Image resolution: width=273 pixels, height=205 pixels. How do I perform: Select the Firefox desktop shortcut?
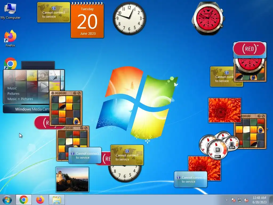(10, 38)
